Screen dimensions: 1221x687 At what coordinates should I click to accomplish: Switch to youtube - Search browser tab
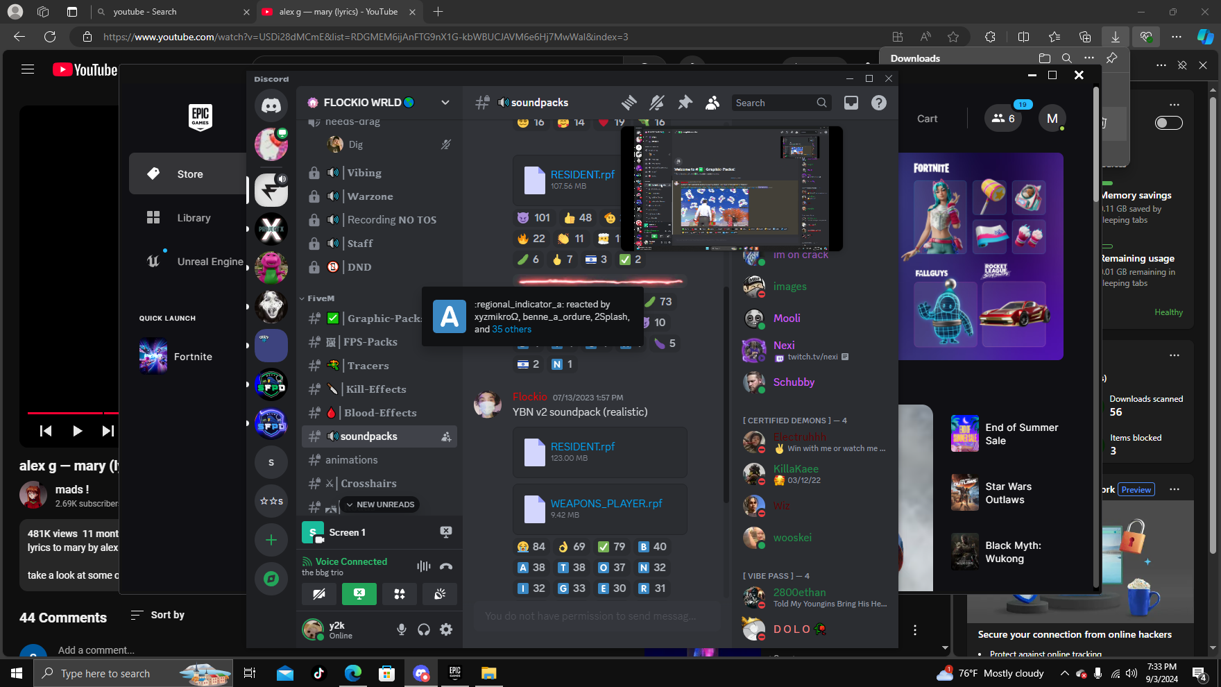173,12
